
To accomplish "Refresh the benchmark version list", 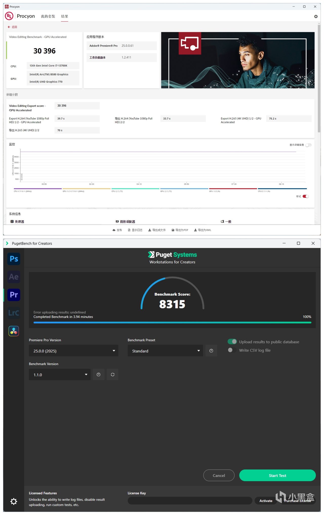I will tap(113, 374).
